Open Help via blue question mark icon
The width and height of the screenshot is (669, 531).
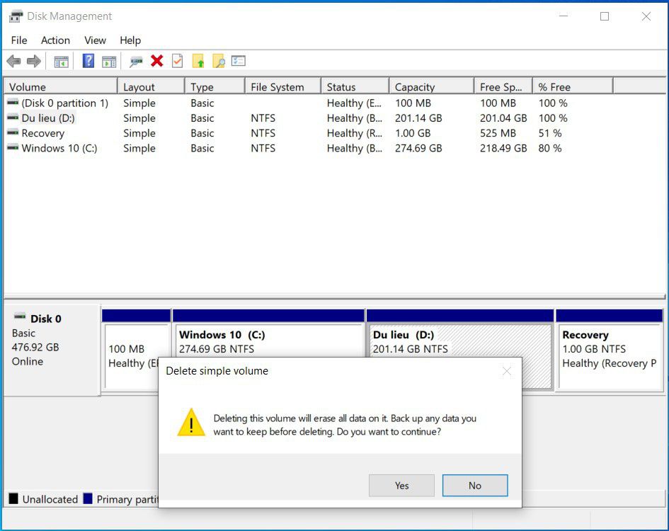88,62
